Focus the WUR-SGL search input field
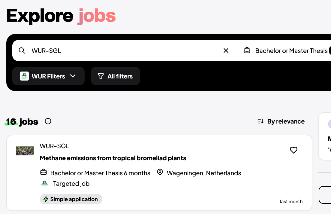Viewport: 331px width, 214px height. click(120, 50)
